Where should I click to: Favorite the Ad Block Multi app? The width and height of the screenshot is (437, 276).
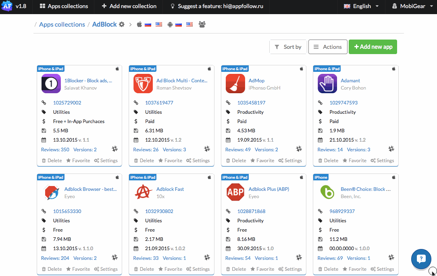(170, 161)
